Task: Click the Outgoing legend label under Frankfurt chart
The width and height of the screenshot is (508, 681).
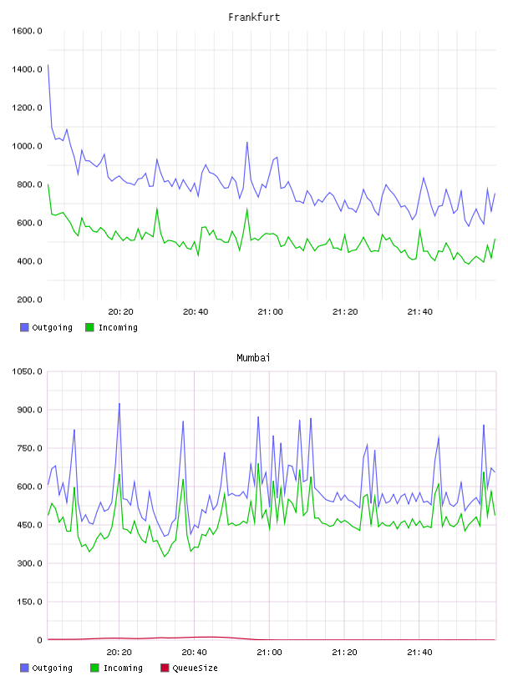Action: [x=52, y=328]
